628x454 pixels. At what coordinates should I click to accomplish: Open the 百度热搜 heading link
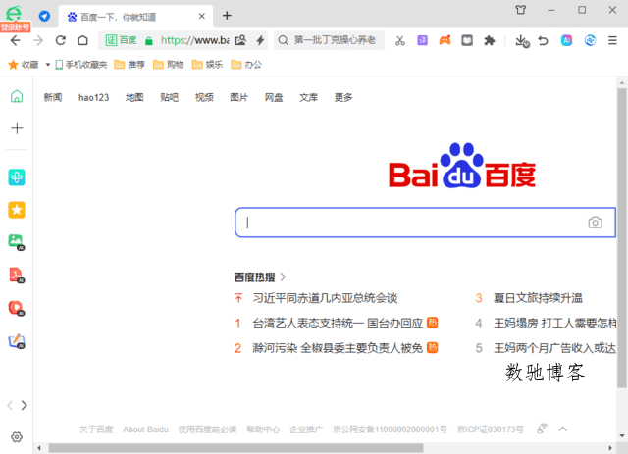(x=260, y=277)
